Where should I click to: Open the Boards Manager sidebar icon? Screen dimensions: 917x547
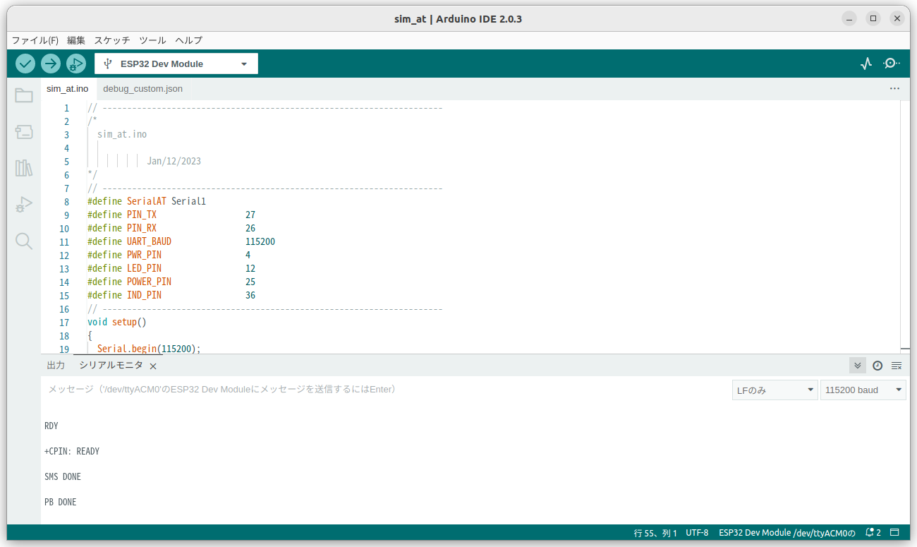point(24,132)
